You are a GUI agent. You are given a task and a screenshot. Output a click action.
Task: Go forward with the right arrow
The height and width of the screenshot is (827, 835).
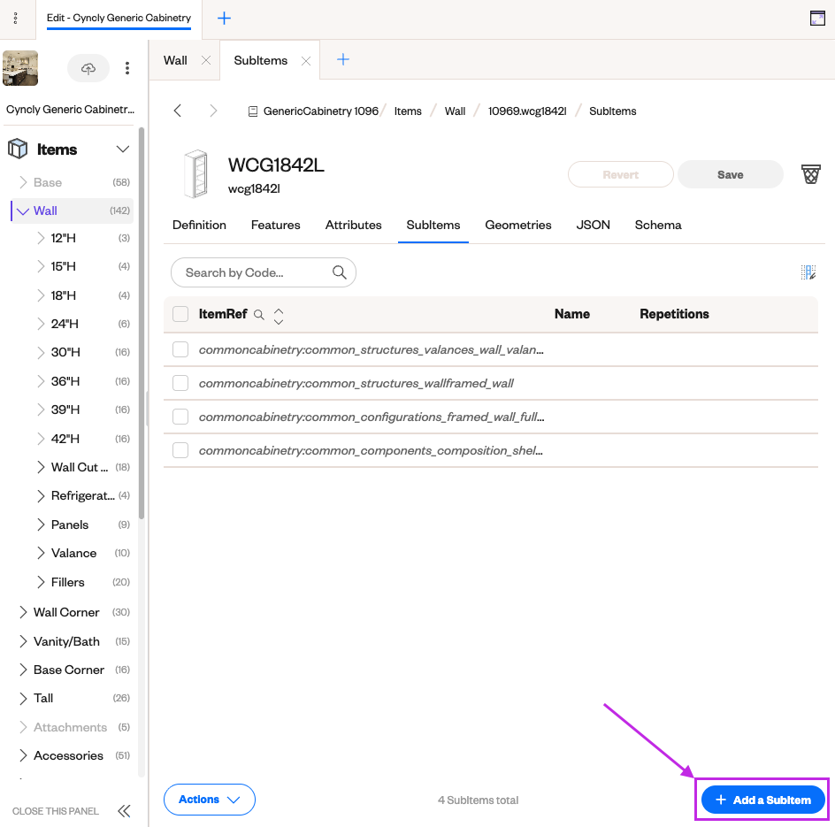[x=213, y=111]
